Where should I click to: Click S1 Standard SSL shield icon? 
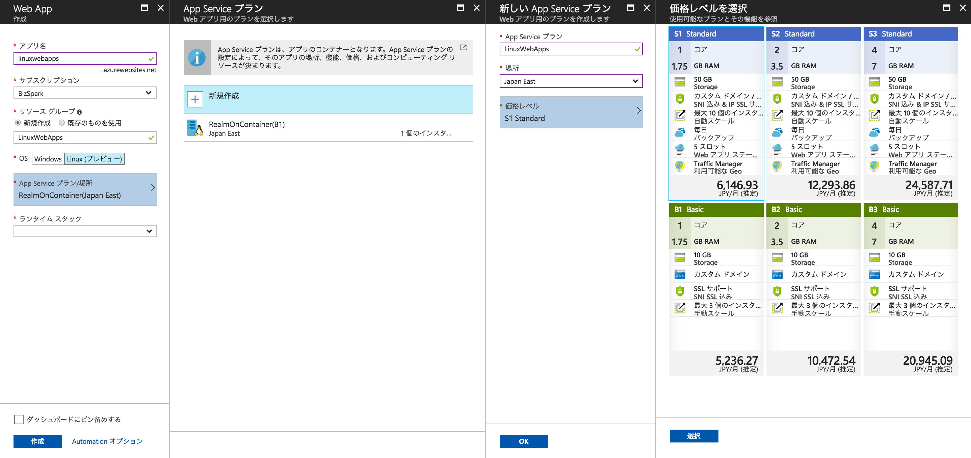click(x=680, y=99)
